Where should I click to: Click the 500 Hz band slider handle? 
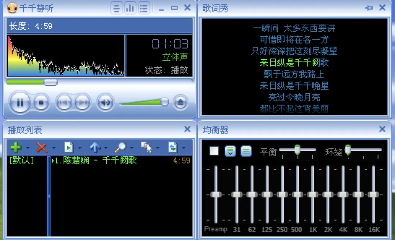click(297, 195)
